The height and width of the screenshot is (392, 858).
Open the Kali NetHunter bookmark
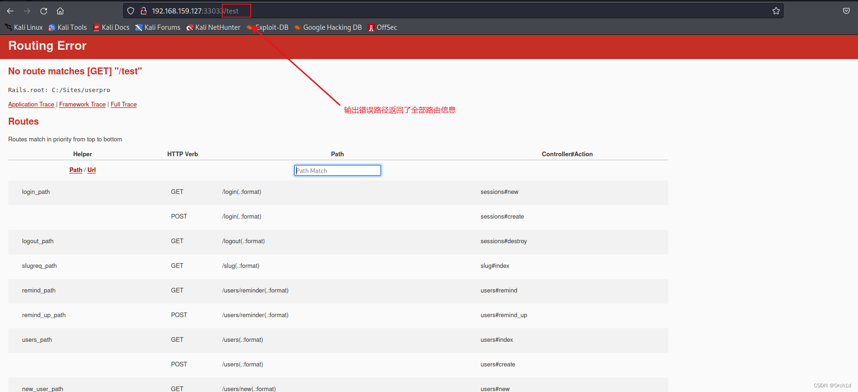[x=213, y=27]
